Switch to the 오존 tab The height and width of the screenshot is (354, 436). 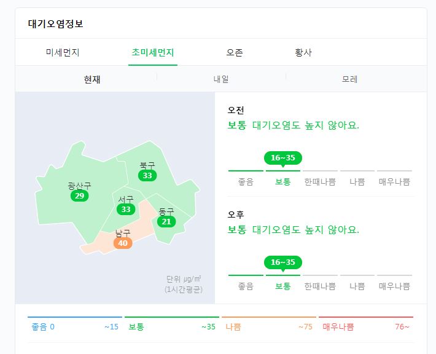235,52
